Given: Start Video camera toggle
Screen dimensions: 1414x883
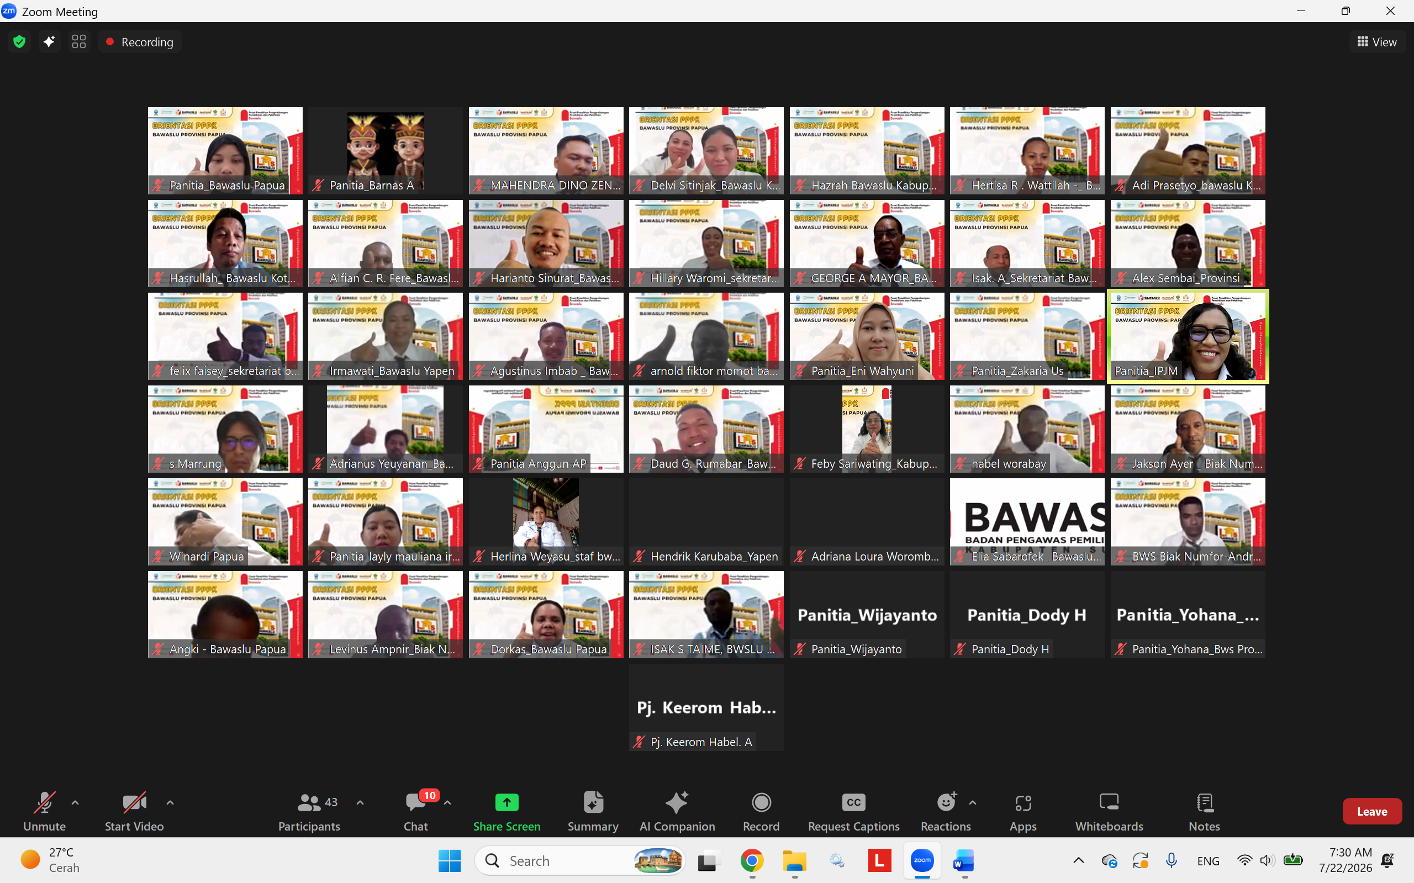Looking at the screenshot, I should (134, 811).
